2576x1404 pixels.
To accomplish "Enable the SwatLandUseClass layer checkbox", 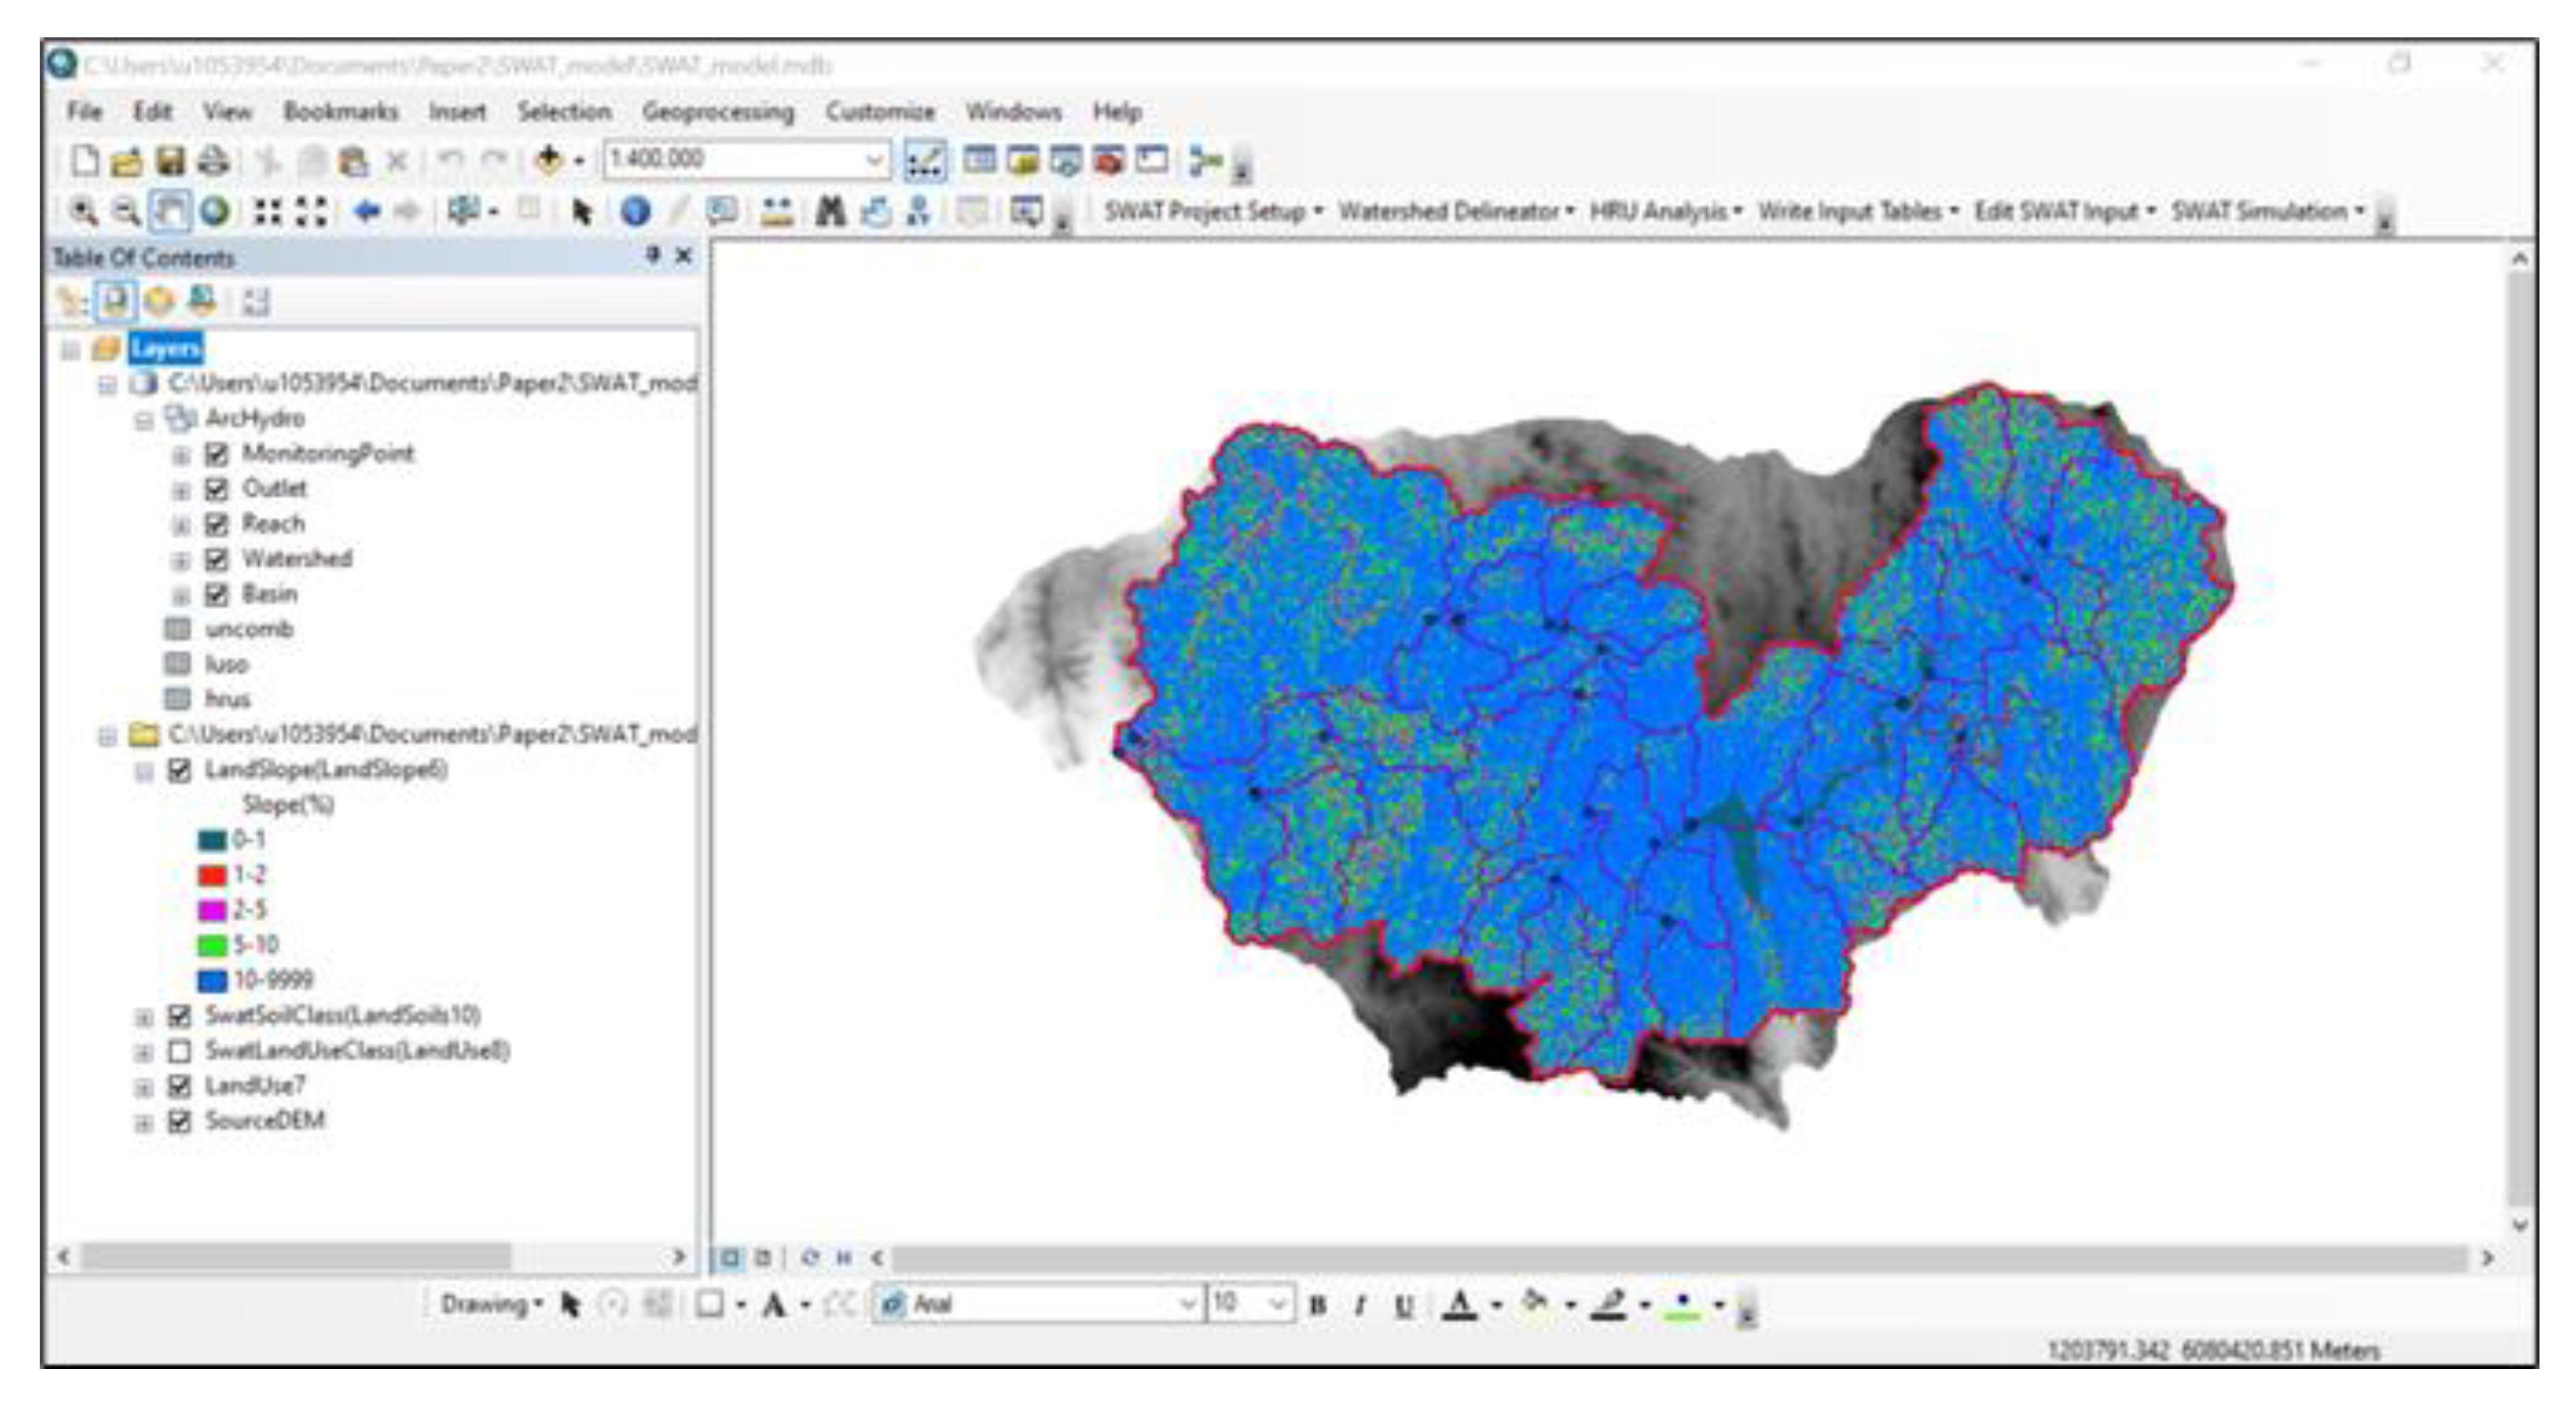I will pyautogui.click(x=180, y=1051).
